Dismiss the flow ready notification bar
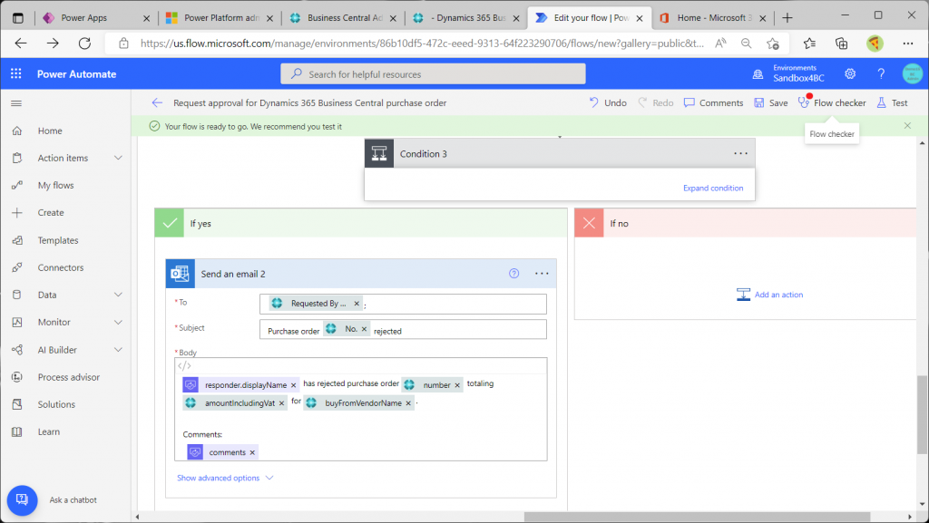Image resolution: width=929 pixels, height=523 pixels. [907, 126]
